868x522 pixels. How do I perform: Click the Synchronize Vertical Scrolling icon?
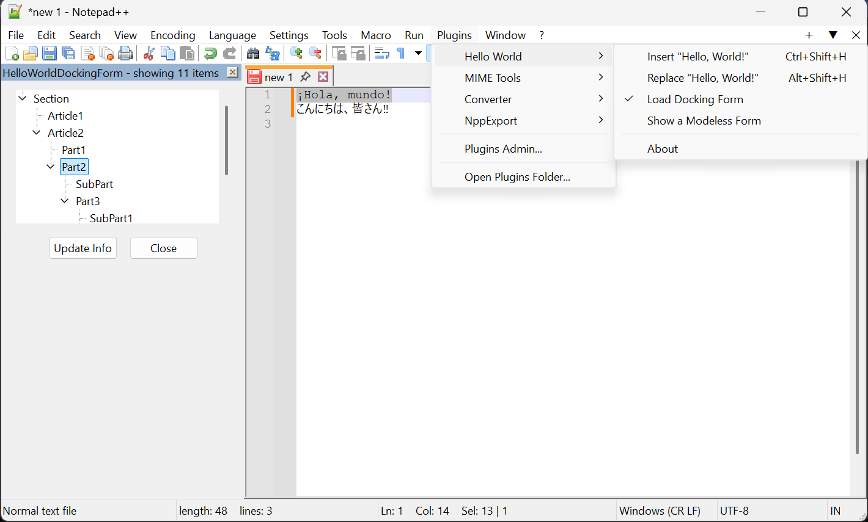click(339, 53)
